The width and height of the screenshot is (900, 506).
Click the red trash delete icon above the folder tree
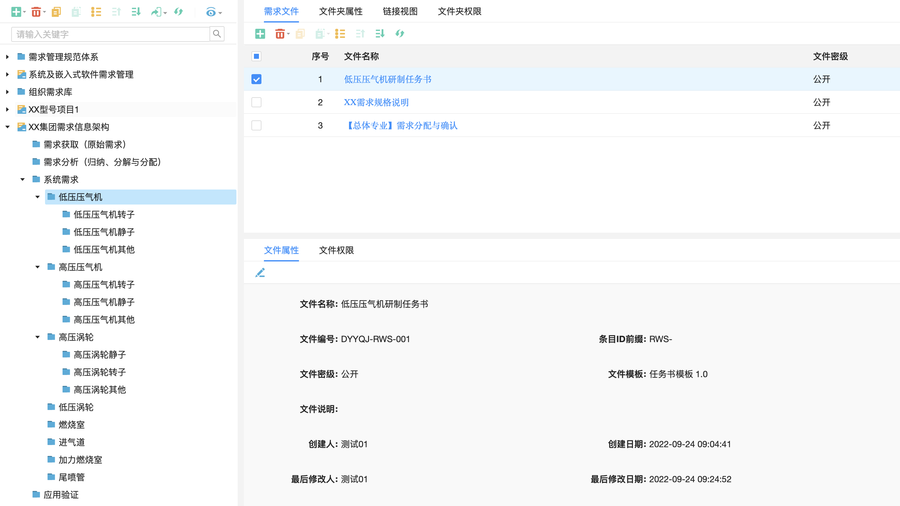pos(36,12)
